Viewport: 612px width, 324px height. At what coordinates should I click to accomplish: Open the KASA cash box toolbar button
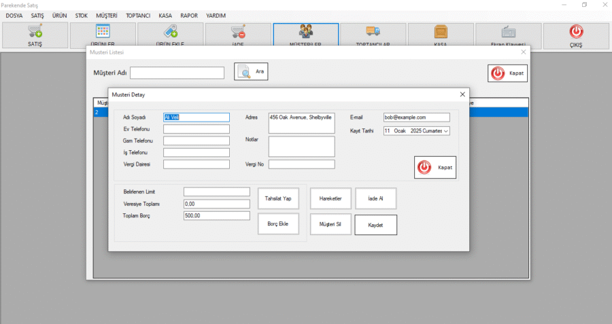(x=441, y=35)
